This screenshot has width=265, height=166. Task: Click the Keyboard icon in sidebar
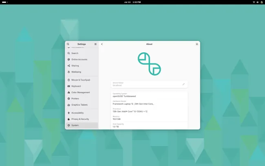[x=68, y=86]
